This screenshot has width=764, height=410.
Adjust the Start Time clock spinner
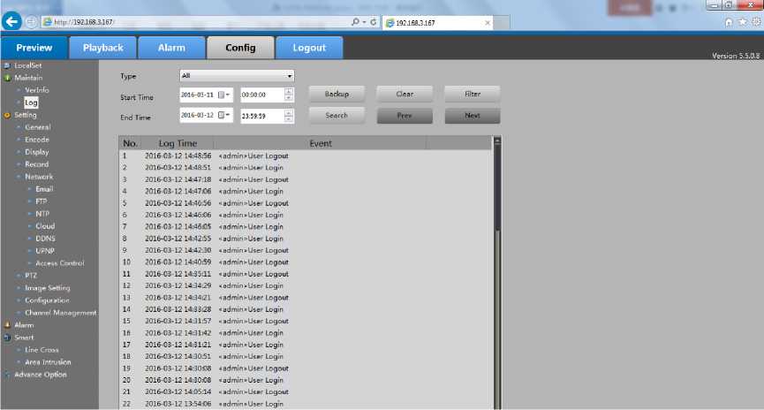289,94
